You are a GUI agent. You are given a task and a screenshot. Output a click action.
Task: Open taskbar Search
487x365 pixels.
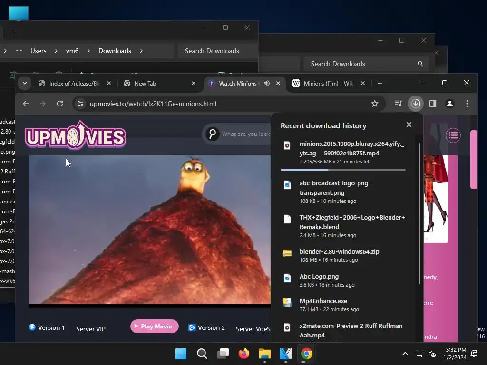[x=202, y=354]
